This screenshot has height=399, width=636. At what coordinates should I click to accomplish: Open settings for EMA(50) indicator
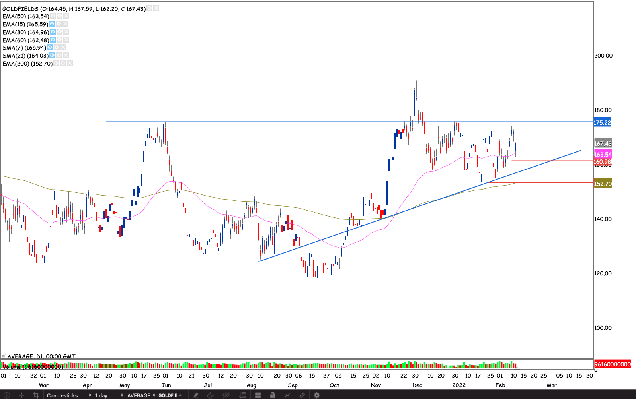pos(59,16)
